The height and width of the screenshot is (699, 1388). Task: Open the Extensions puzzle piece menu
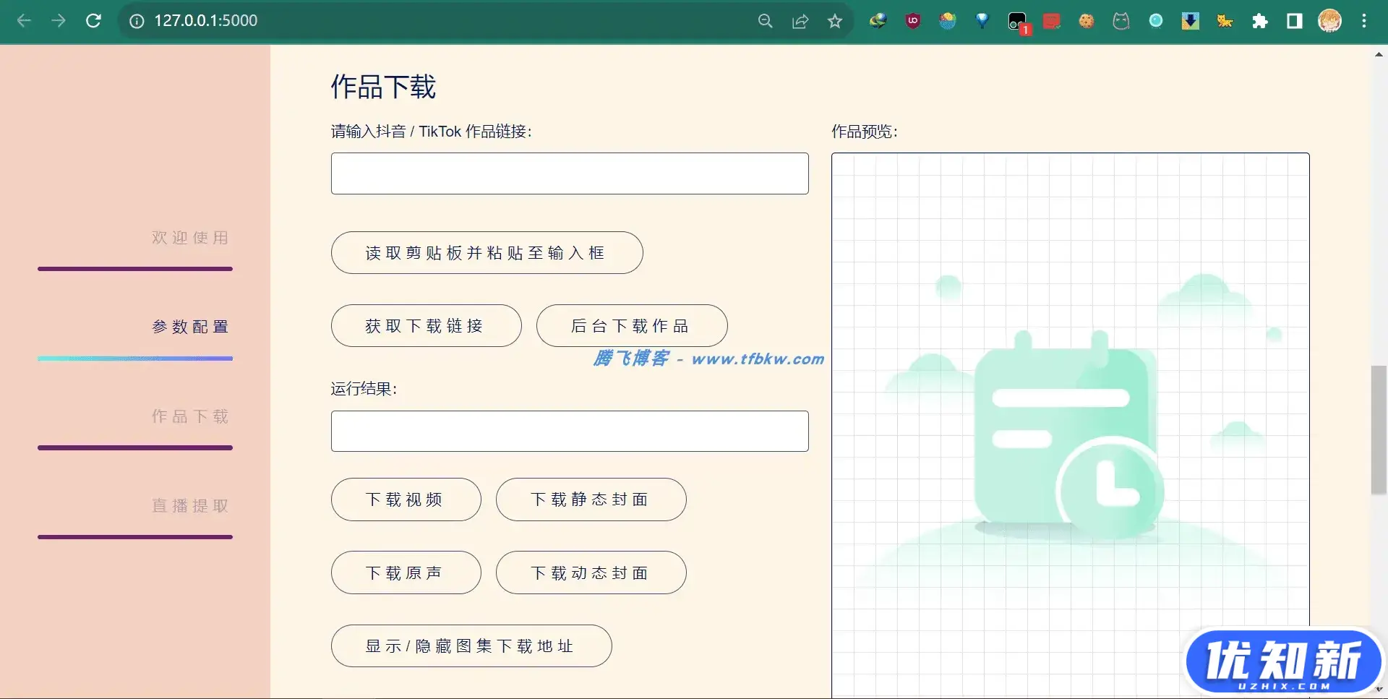(1260, 21)
